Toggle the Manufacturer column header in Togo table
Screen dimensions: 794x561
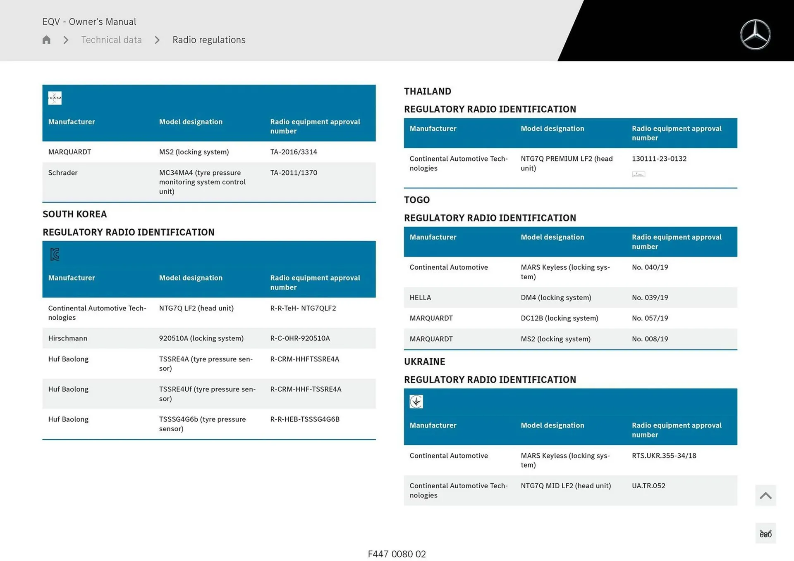(x=433, y=237)
